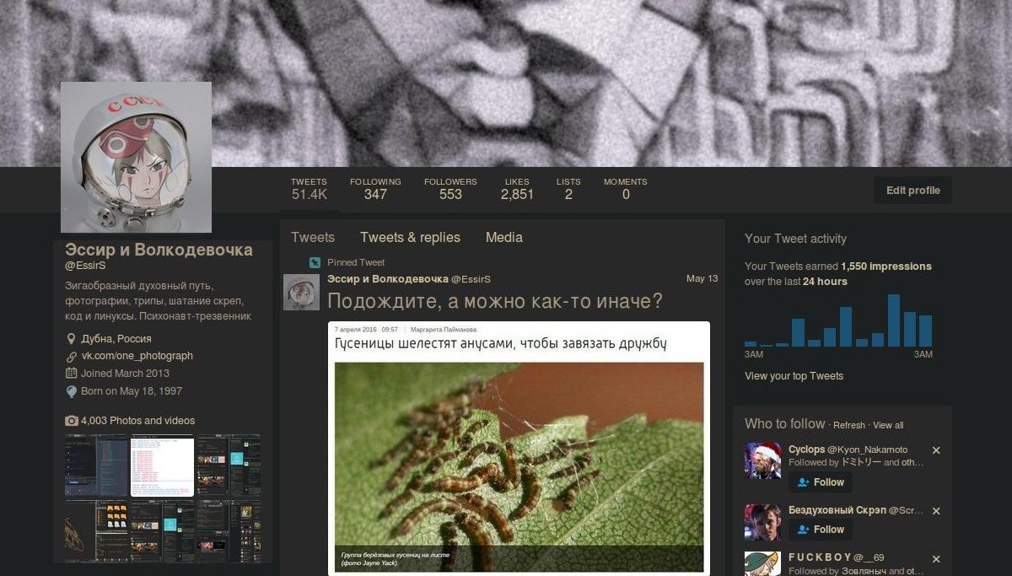Click the Cyclops account name

[806, 449]
